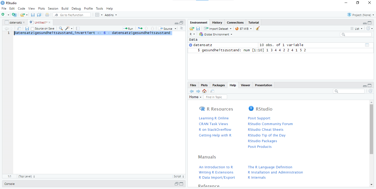Switch to the History tab
Image resolution: width=376 pixels, height=189 pixels.
pos(217,23)
